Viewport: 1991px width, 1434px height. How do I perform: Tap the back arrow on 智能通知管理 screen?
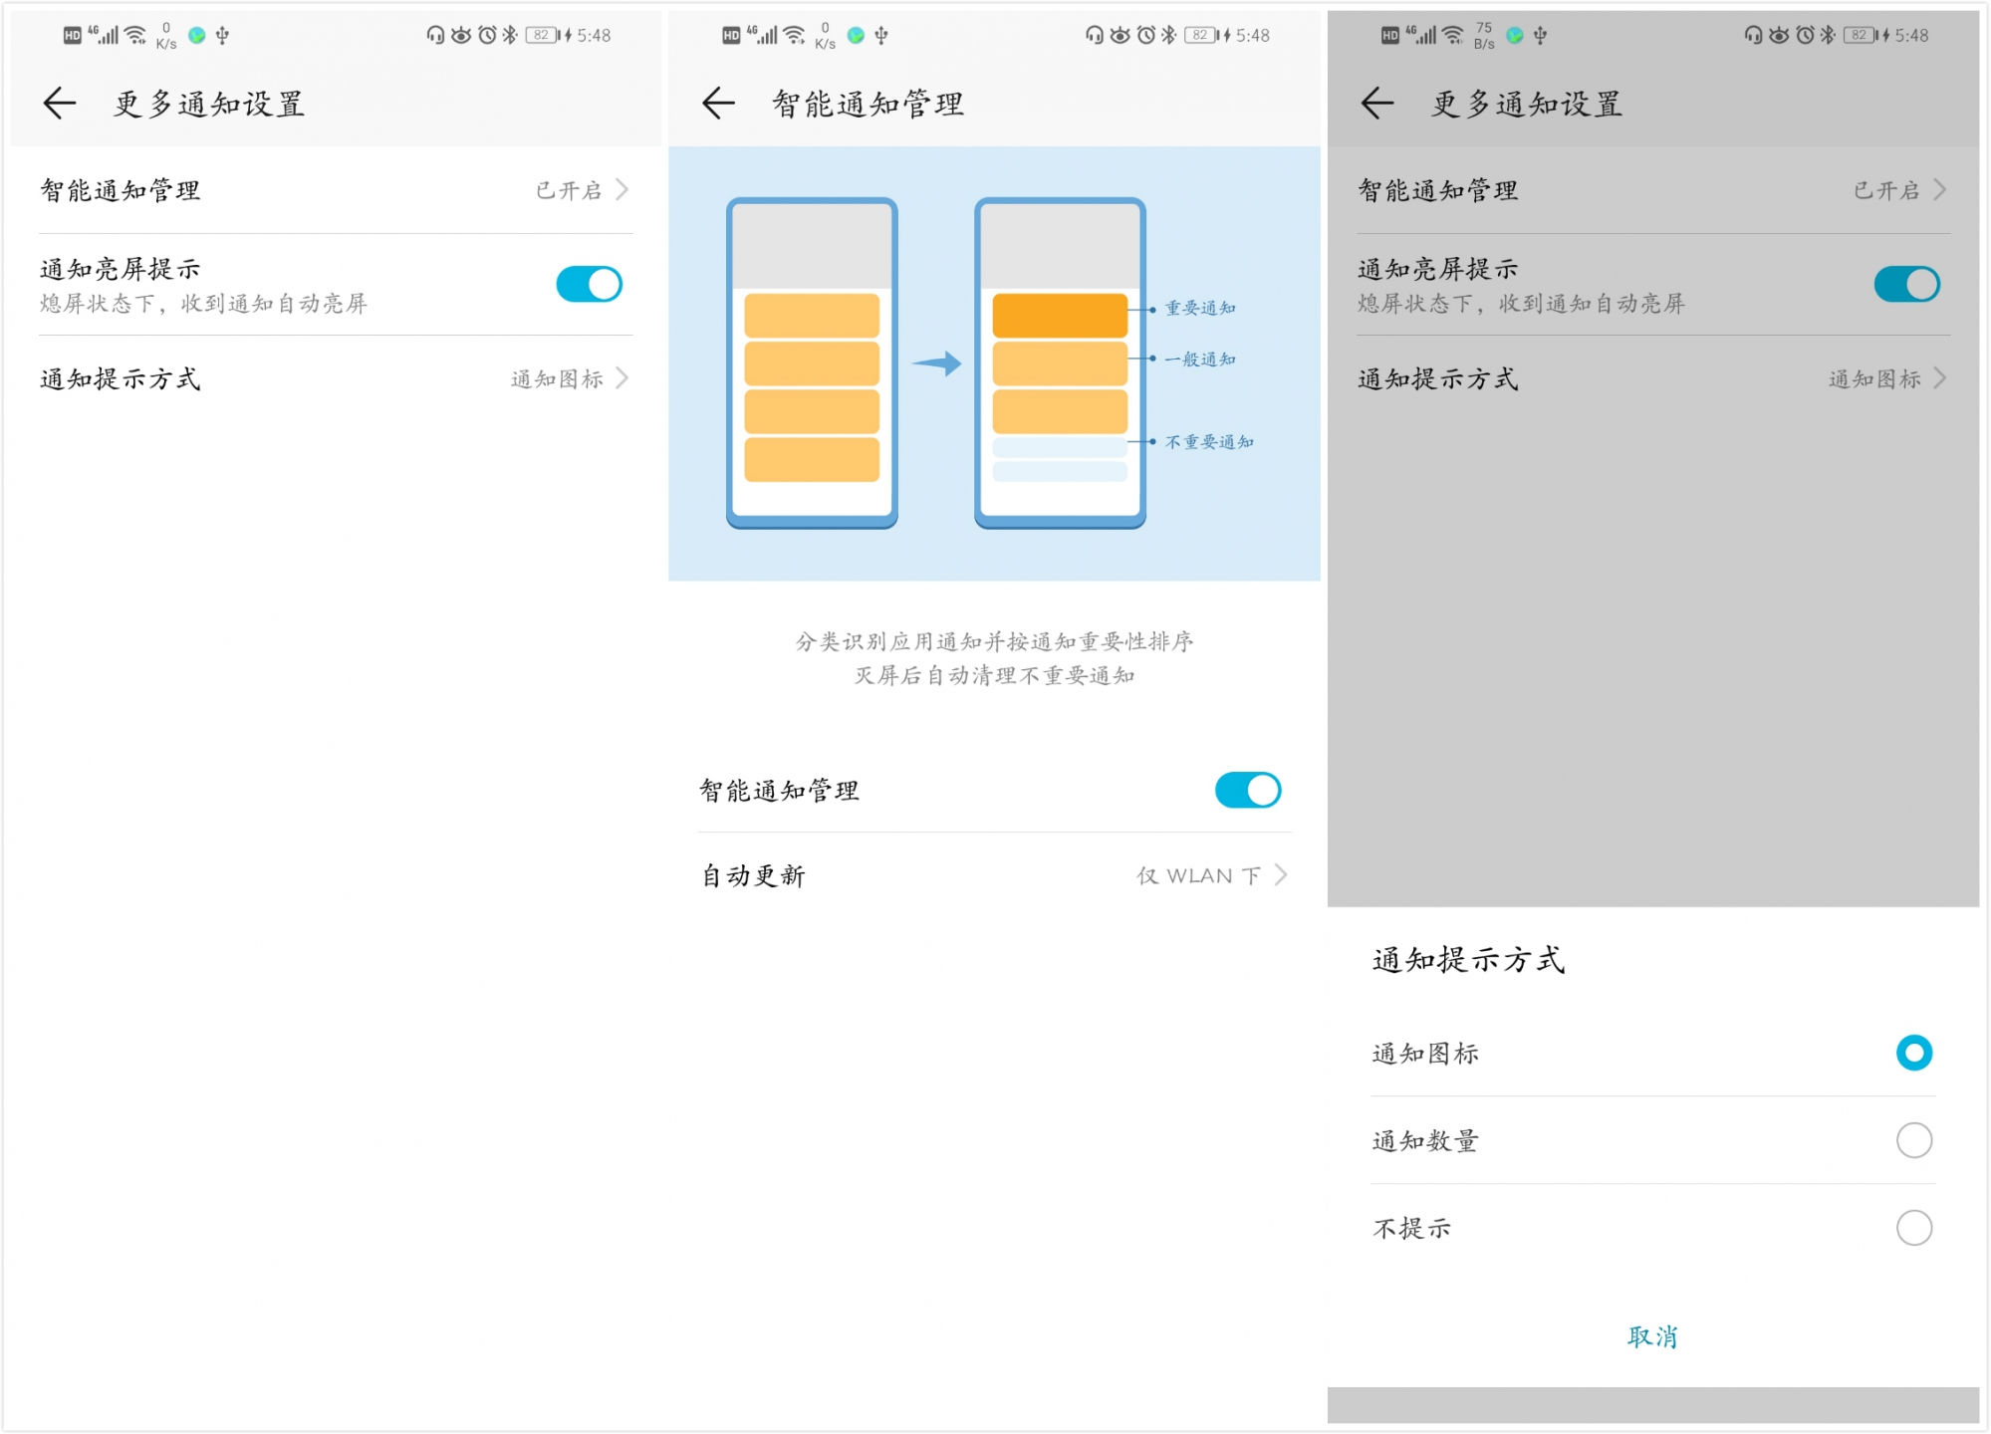[x=716, y=104]
